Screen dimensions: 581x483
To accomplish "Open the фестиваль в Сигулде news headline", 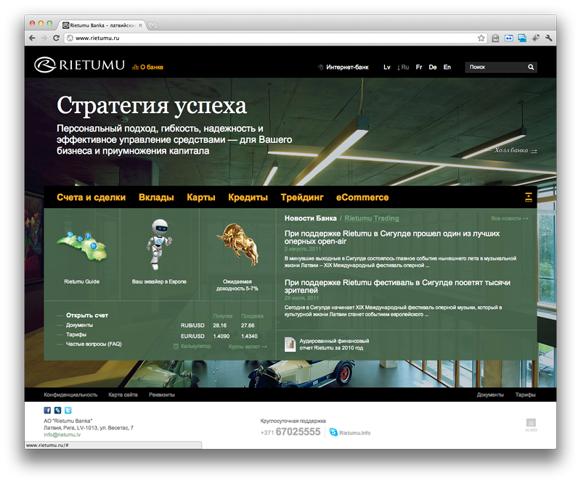I will click(x=397, y=286).
